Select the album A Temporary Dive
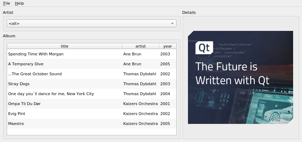Screen dimensions: 302x142 (26, 64)
